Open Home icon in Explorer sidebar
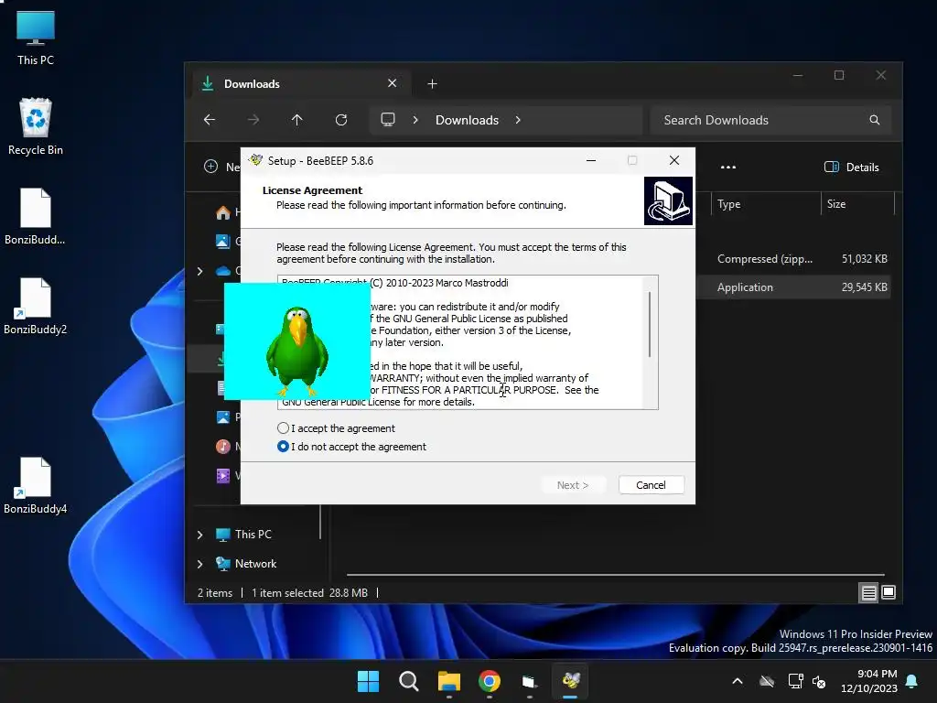937x703 pixels. pyautogui.click(x=223, y=212)
